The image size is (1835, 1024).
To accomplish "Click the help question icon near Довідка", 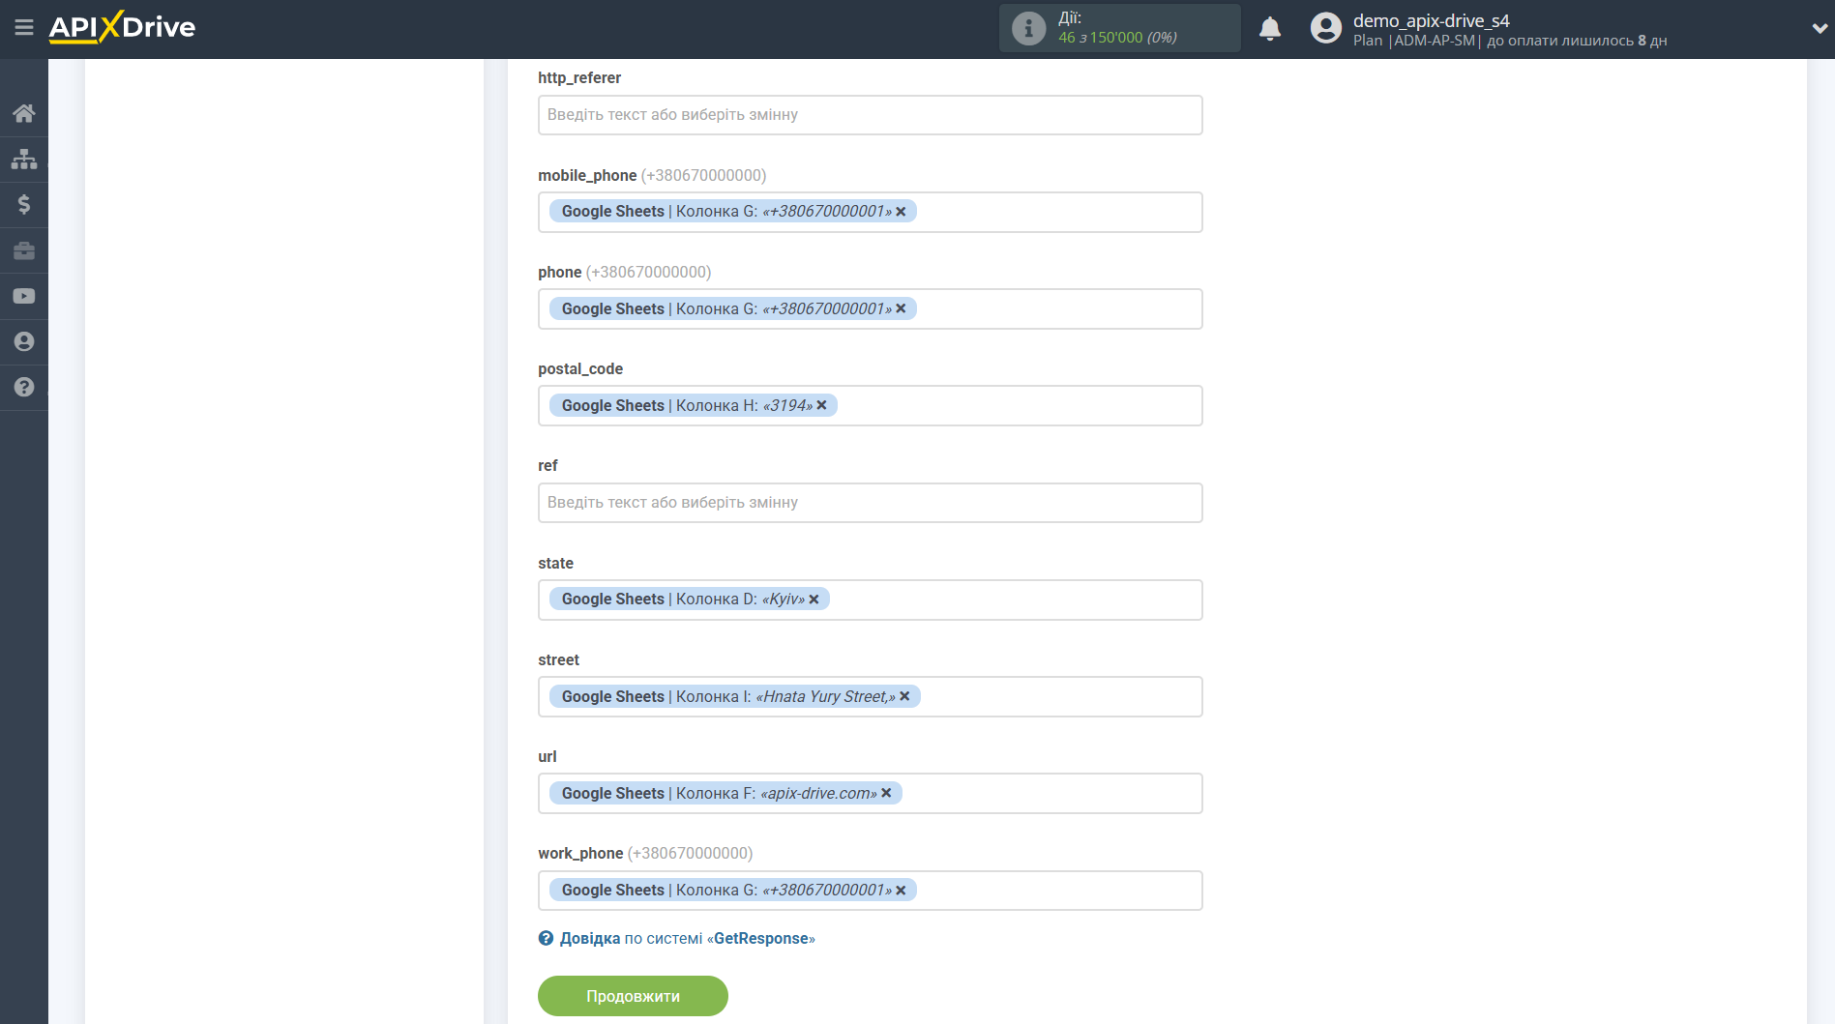I will click(x=546, y=938).
